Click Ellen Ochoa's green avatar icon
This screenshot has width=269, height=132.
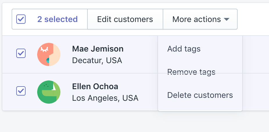pos(49,92)
